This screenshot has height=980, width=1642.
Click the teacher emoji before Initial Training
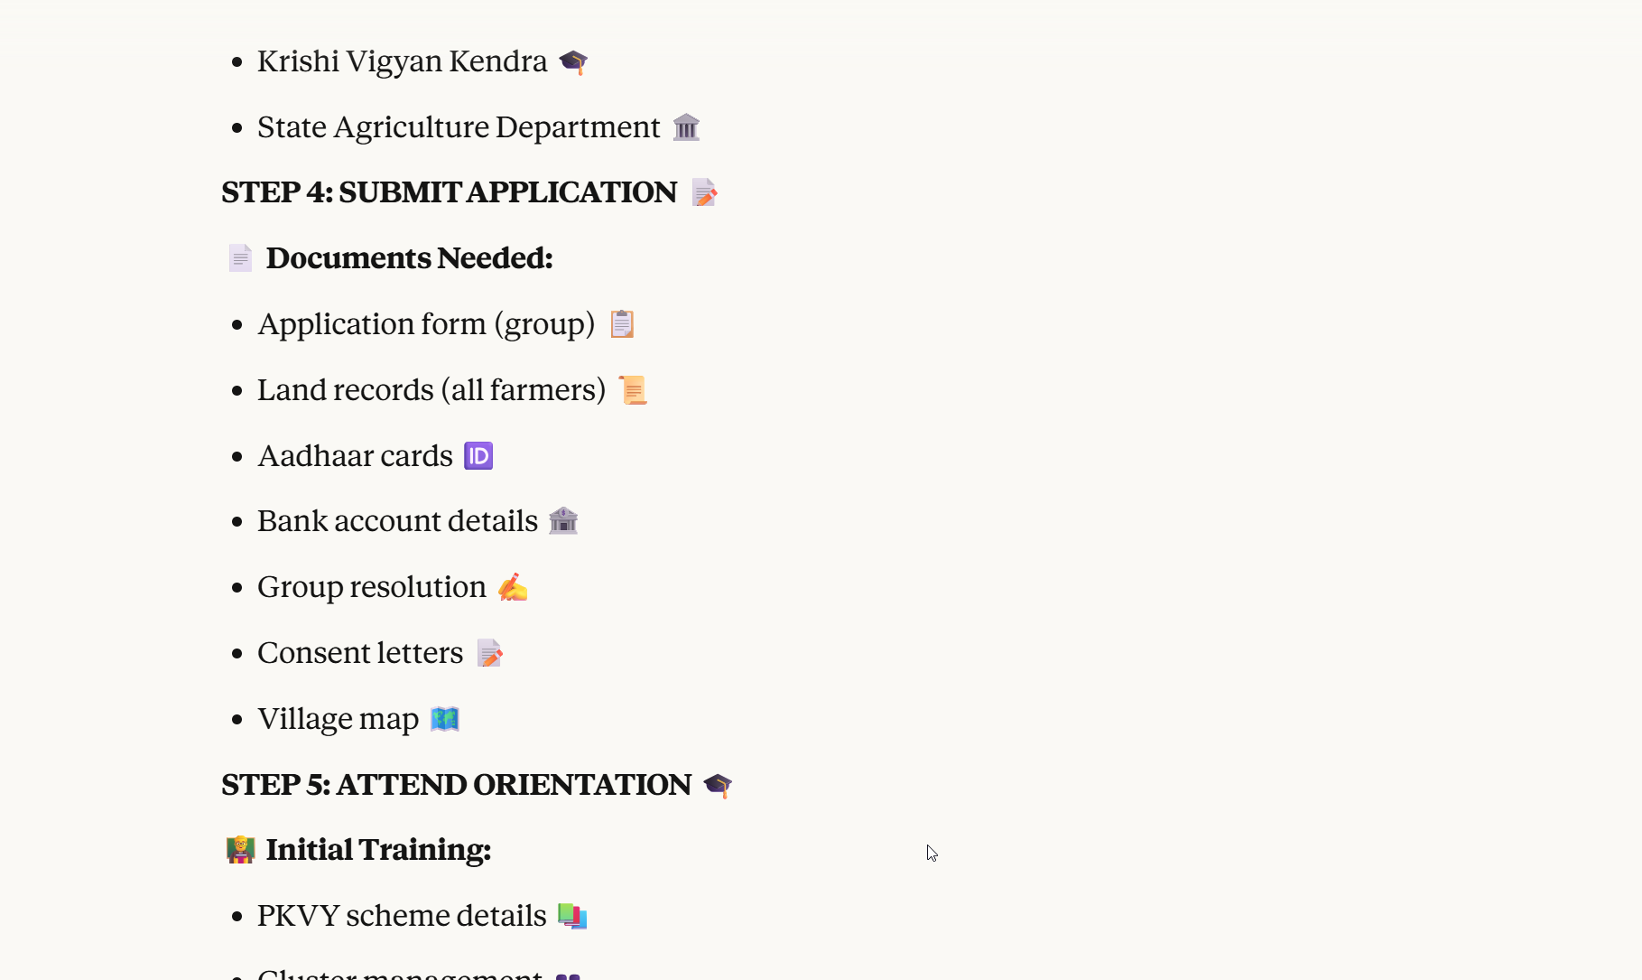click(240, 850)
